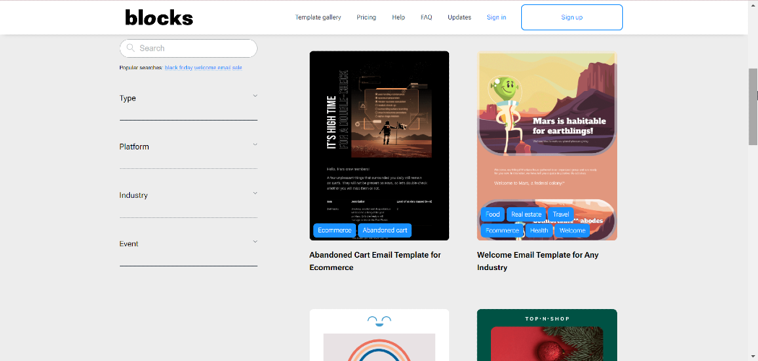Click the Platform filter label

(x=134, y=147)
